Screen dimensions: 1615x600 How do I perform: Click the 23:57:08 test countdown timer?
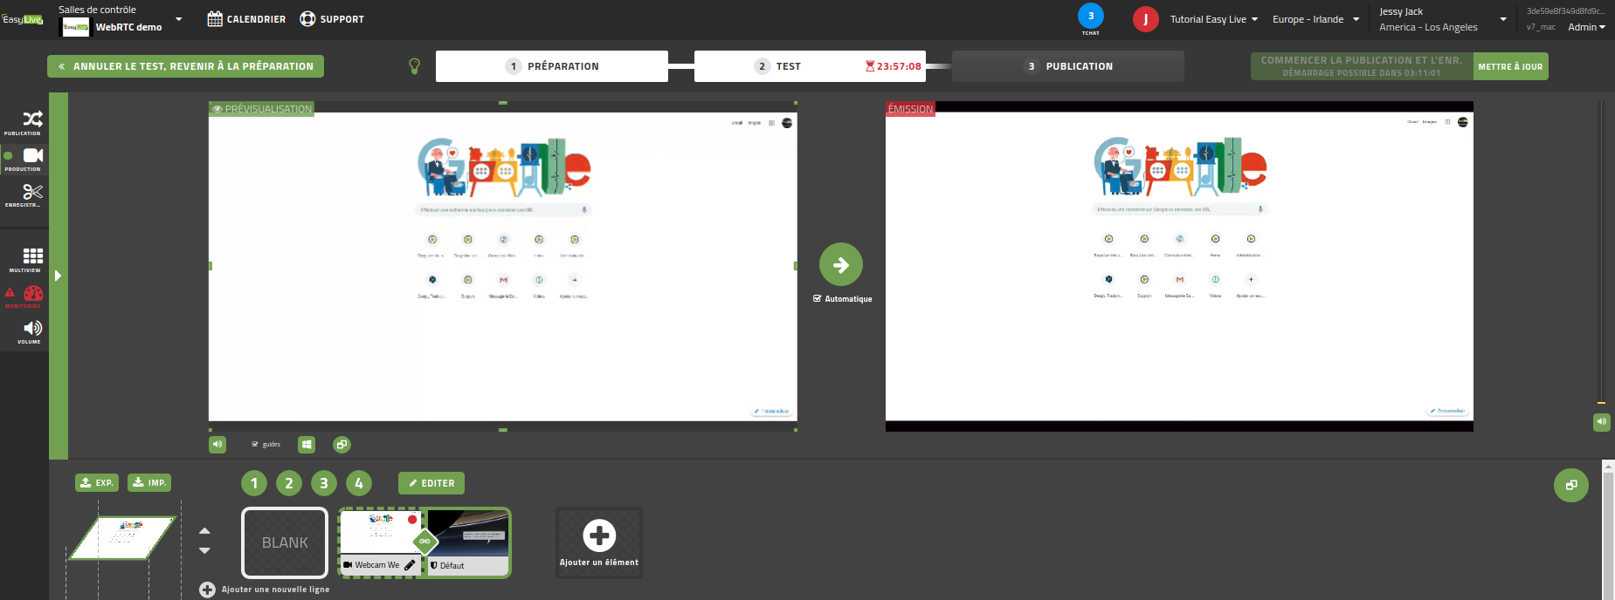tap(894, 66)
